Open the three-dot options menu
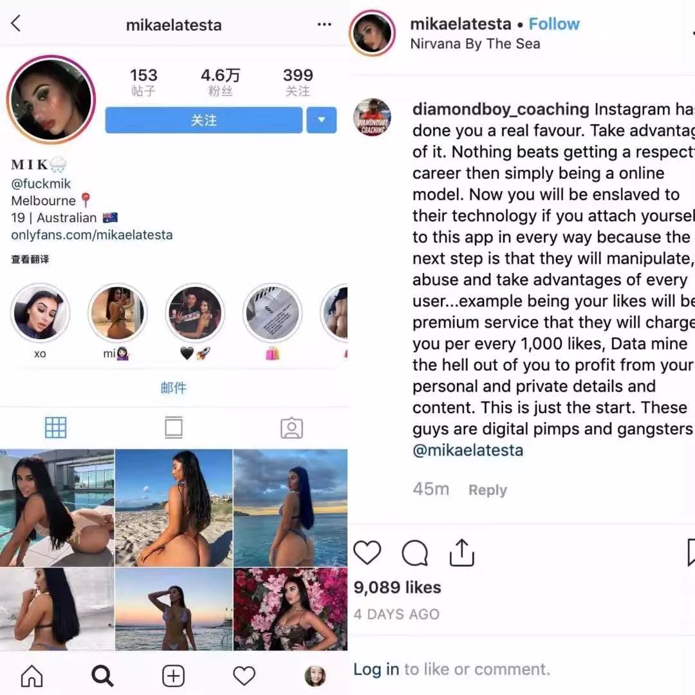Viewport: 695px width, 695px height. coord(324,24)
